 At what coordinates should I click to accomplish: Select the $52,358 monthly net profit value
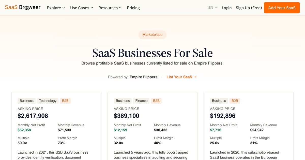(24, 130)
